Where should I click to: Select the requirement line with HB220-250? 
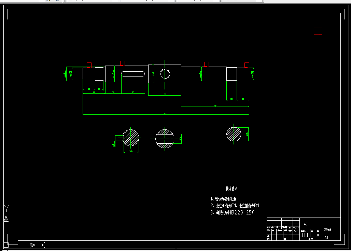point(233,212)
